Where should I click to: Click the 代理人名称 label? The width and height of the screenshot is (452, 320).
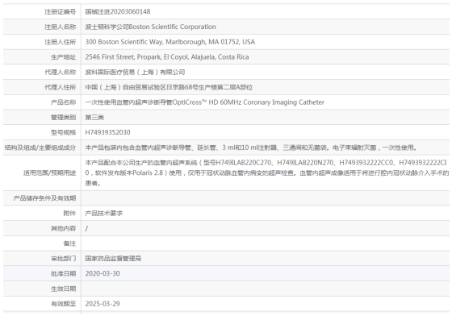pyautogui.click(x=60, y=73)
